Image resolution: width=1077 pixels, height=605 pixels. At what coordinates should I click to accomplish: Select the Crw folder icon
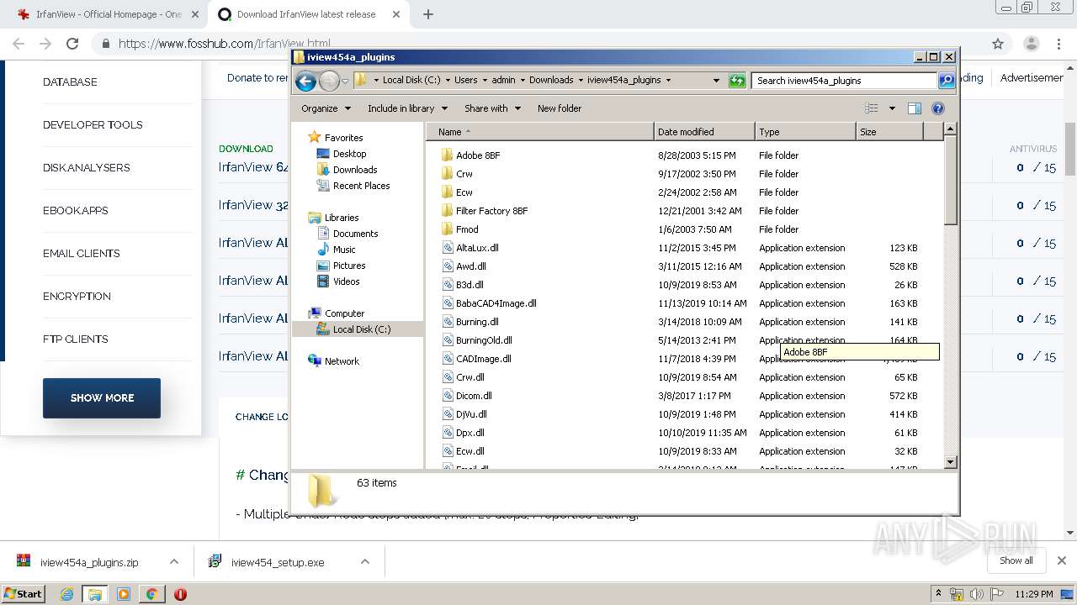click(447, 174)
